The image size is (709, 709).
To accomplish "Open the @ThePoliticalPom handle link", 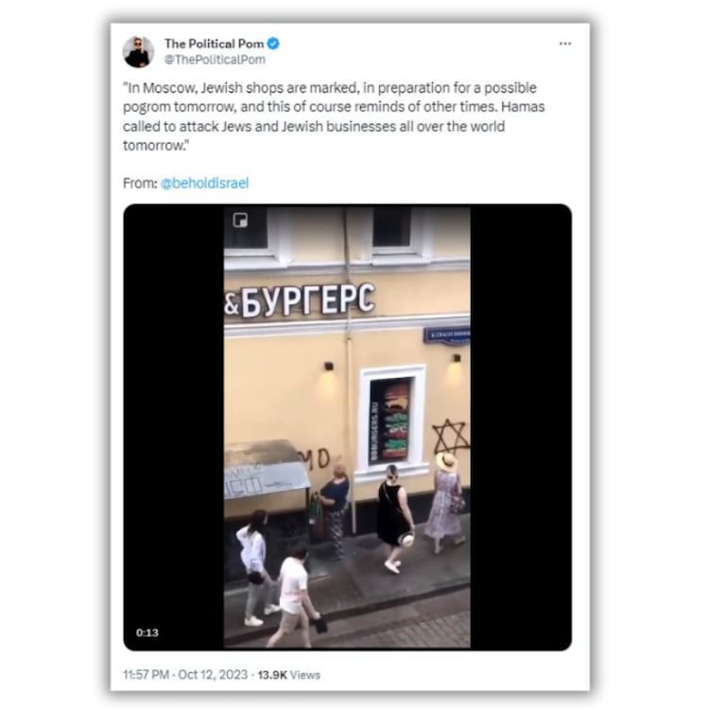I will point(215,60).
